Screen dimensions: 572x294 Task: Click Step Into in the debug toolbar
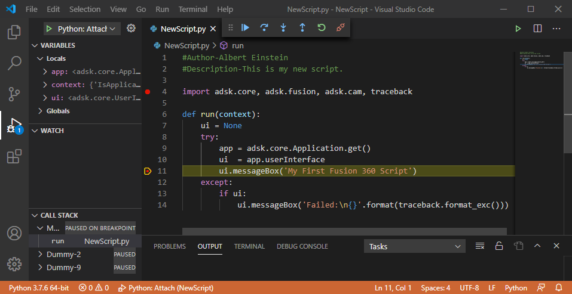point(283,27)
